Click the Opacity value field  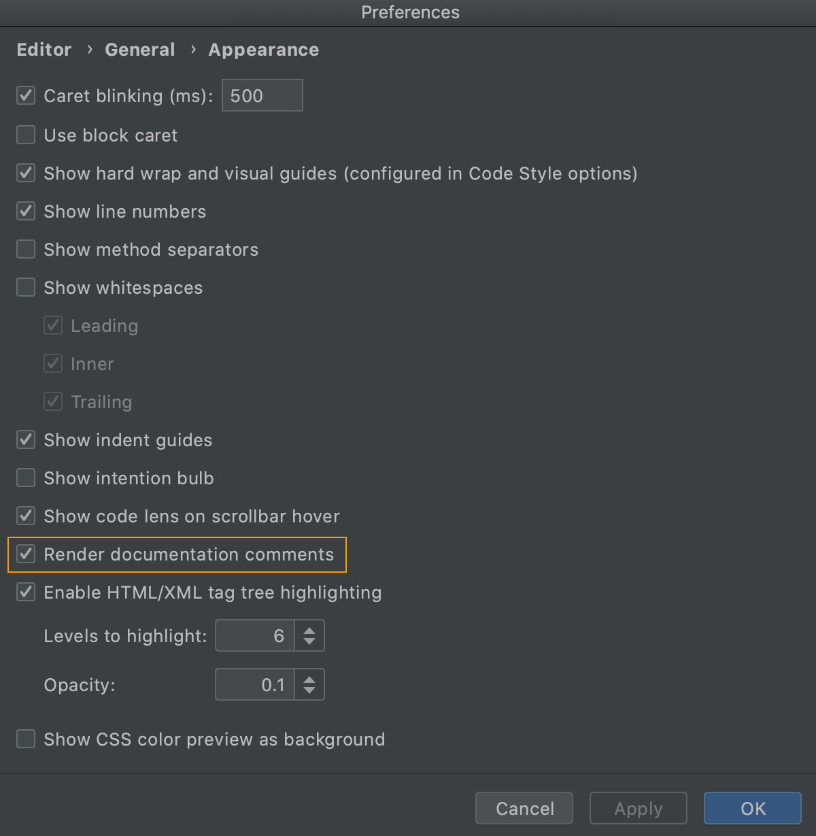(x=255, y=684)
